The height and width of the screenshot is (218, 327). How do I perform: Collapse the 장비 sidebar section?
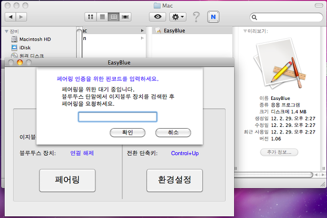6,32
